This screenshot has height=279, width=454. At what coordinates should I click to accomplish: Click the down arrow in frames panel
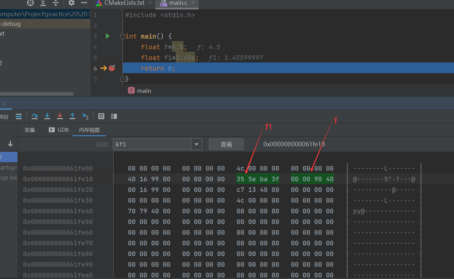coord(10,144)
